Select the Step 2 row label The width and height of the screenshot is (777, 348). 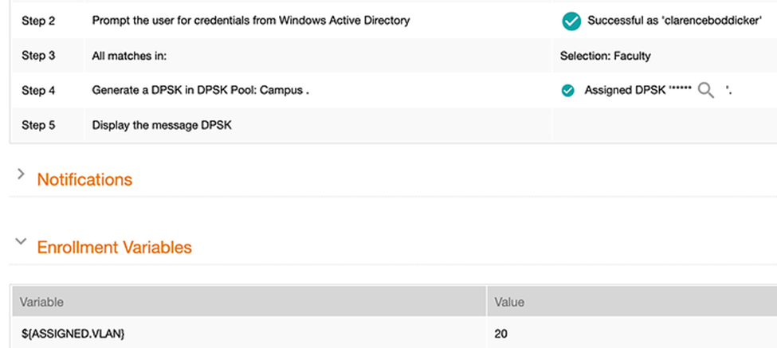point(38,21)
